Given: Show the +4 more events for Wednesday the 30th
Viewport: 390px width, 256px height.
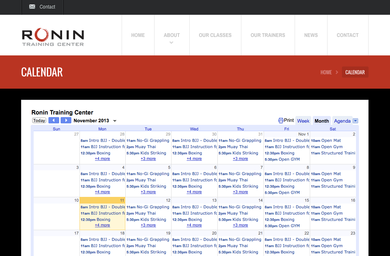Looking at the screenshot, I should click(194, 158).
